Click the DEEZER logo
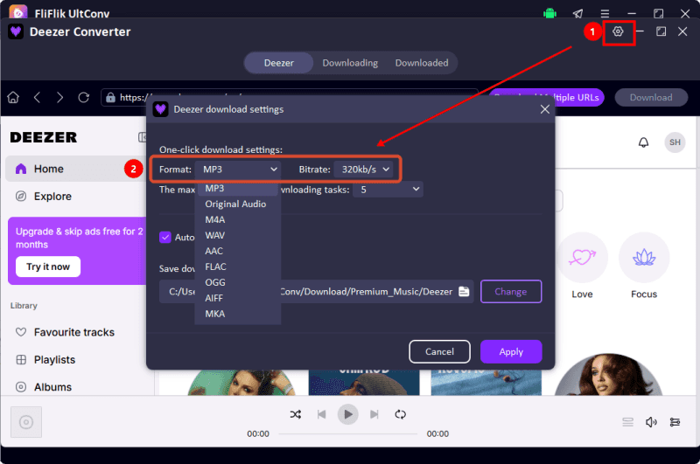This screenshot has height=464, width=700. [43, 137]
